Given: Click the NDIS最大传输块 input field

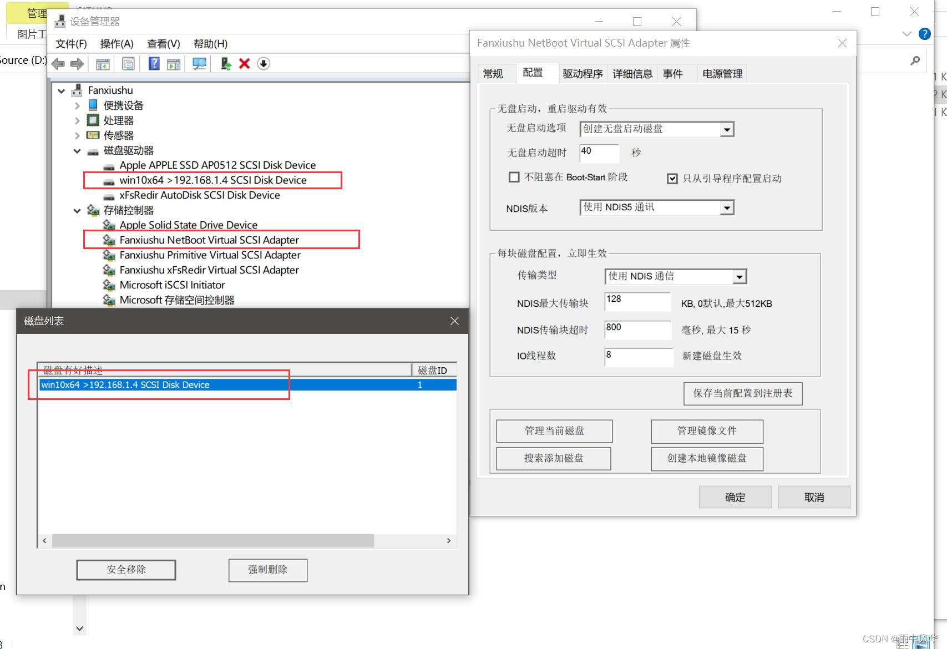Looking at the screenshot, I should [x=637, y=302].
